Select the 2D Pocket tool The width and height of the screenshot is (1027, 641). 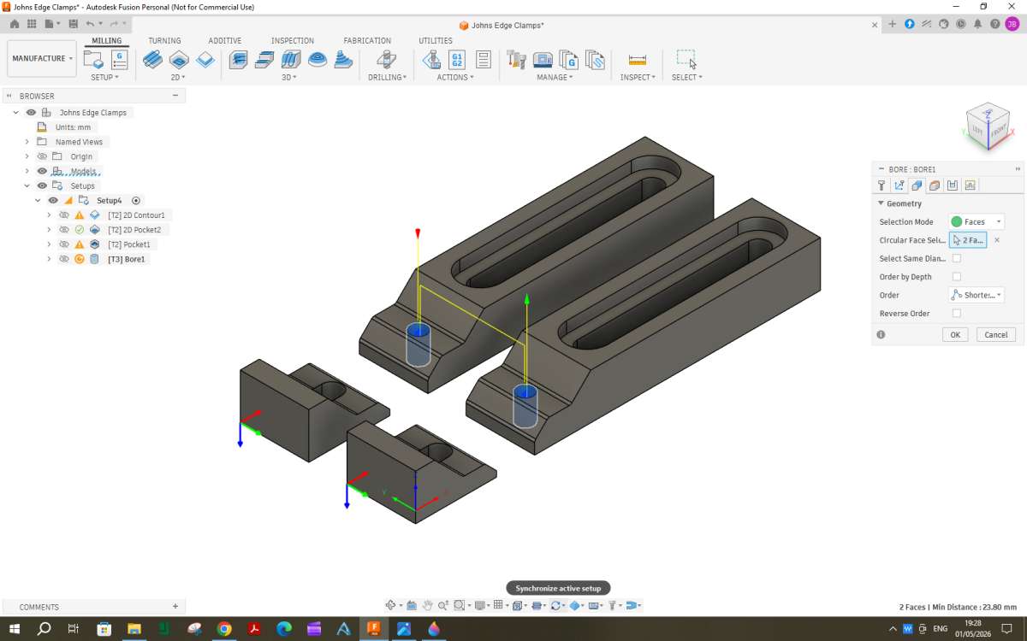(179, 60)
